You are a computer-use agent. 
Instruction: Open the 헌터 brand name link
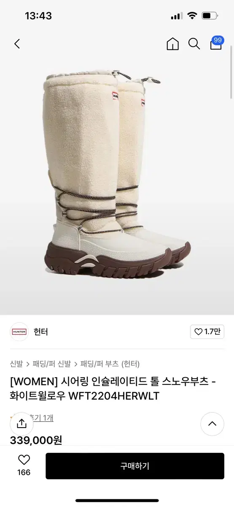[41, 332]
